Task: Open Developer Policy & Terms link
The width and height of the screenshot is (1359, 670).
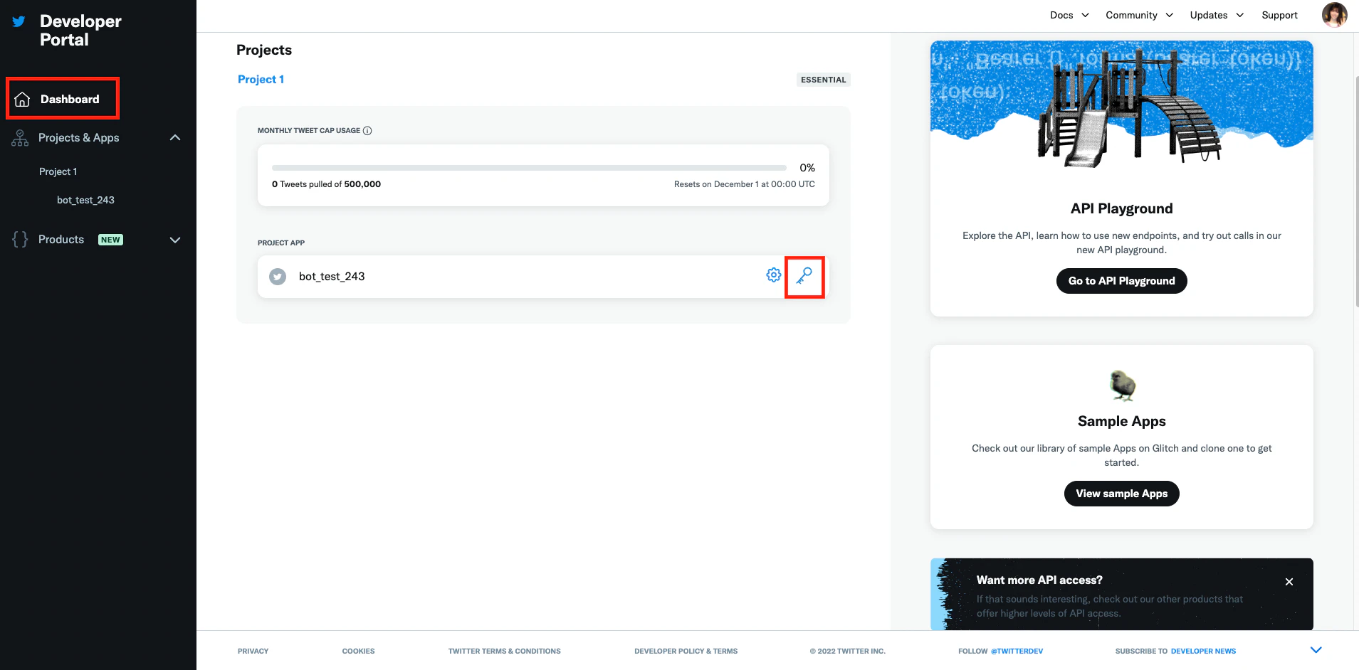Action: (x=686, y=652)
